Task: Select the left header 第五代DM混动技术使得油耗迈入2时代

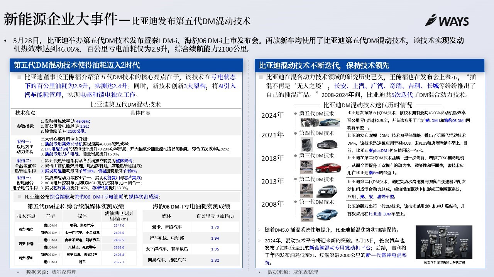Action: coord(127,65)
